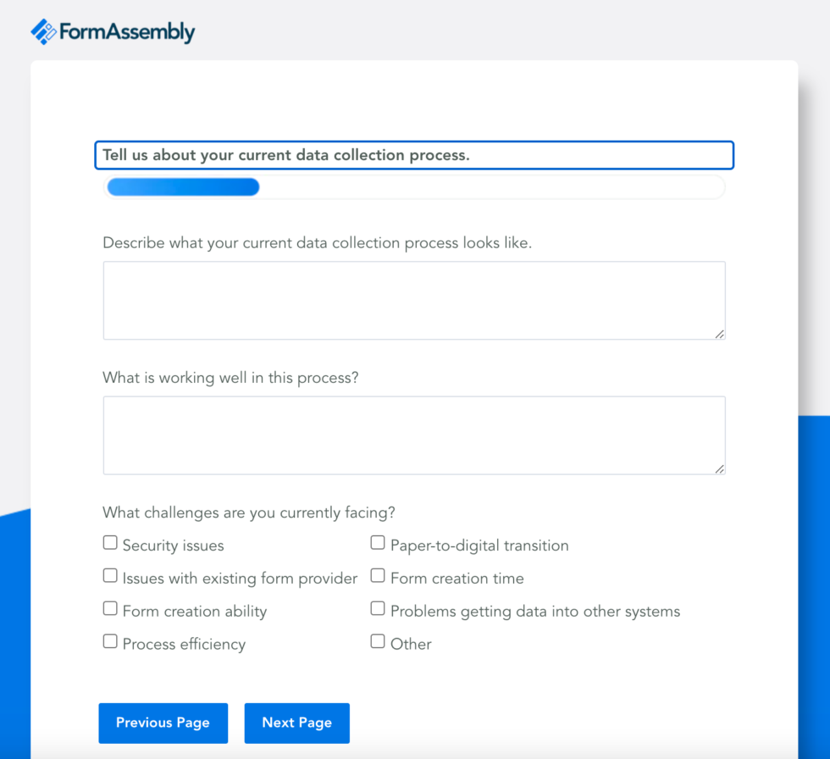Check the Form creation time checkbox

point(377,574)
